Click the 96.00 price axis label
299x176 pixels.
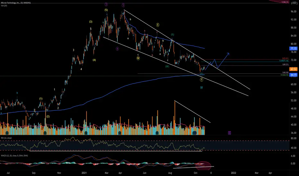(294, 12)
